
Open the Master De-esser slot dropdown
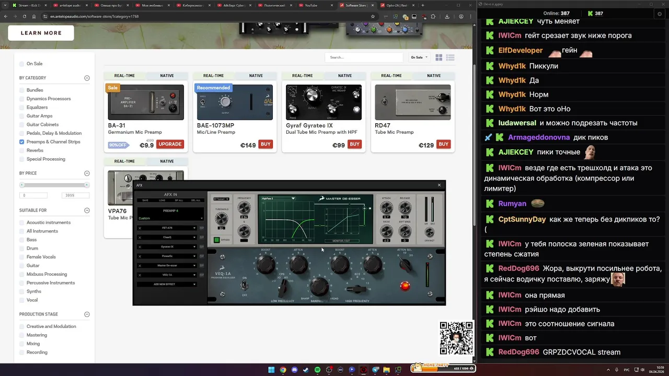[194, 266]
